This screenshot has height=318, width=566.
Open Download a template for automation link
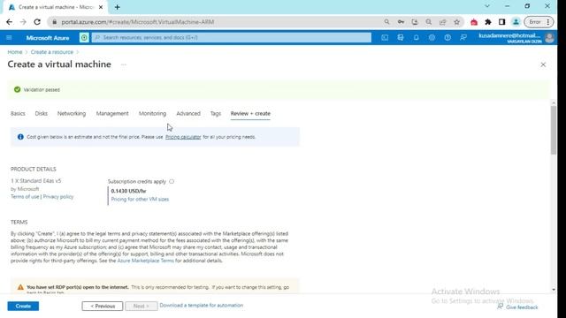[202, 305]
